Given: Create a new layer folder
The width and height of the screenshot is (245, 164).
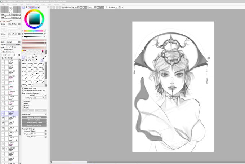Looking at the screenshot, I should click(x=9, y=55).
